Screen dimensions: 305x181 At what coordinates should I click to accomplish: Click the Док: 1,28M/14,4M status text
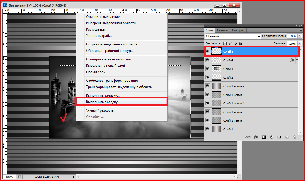pos(47,176)
